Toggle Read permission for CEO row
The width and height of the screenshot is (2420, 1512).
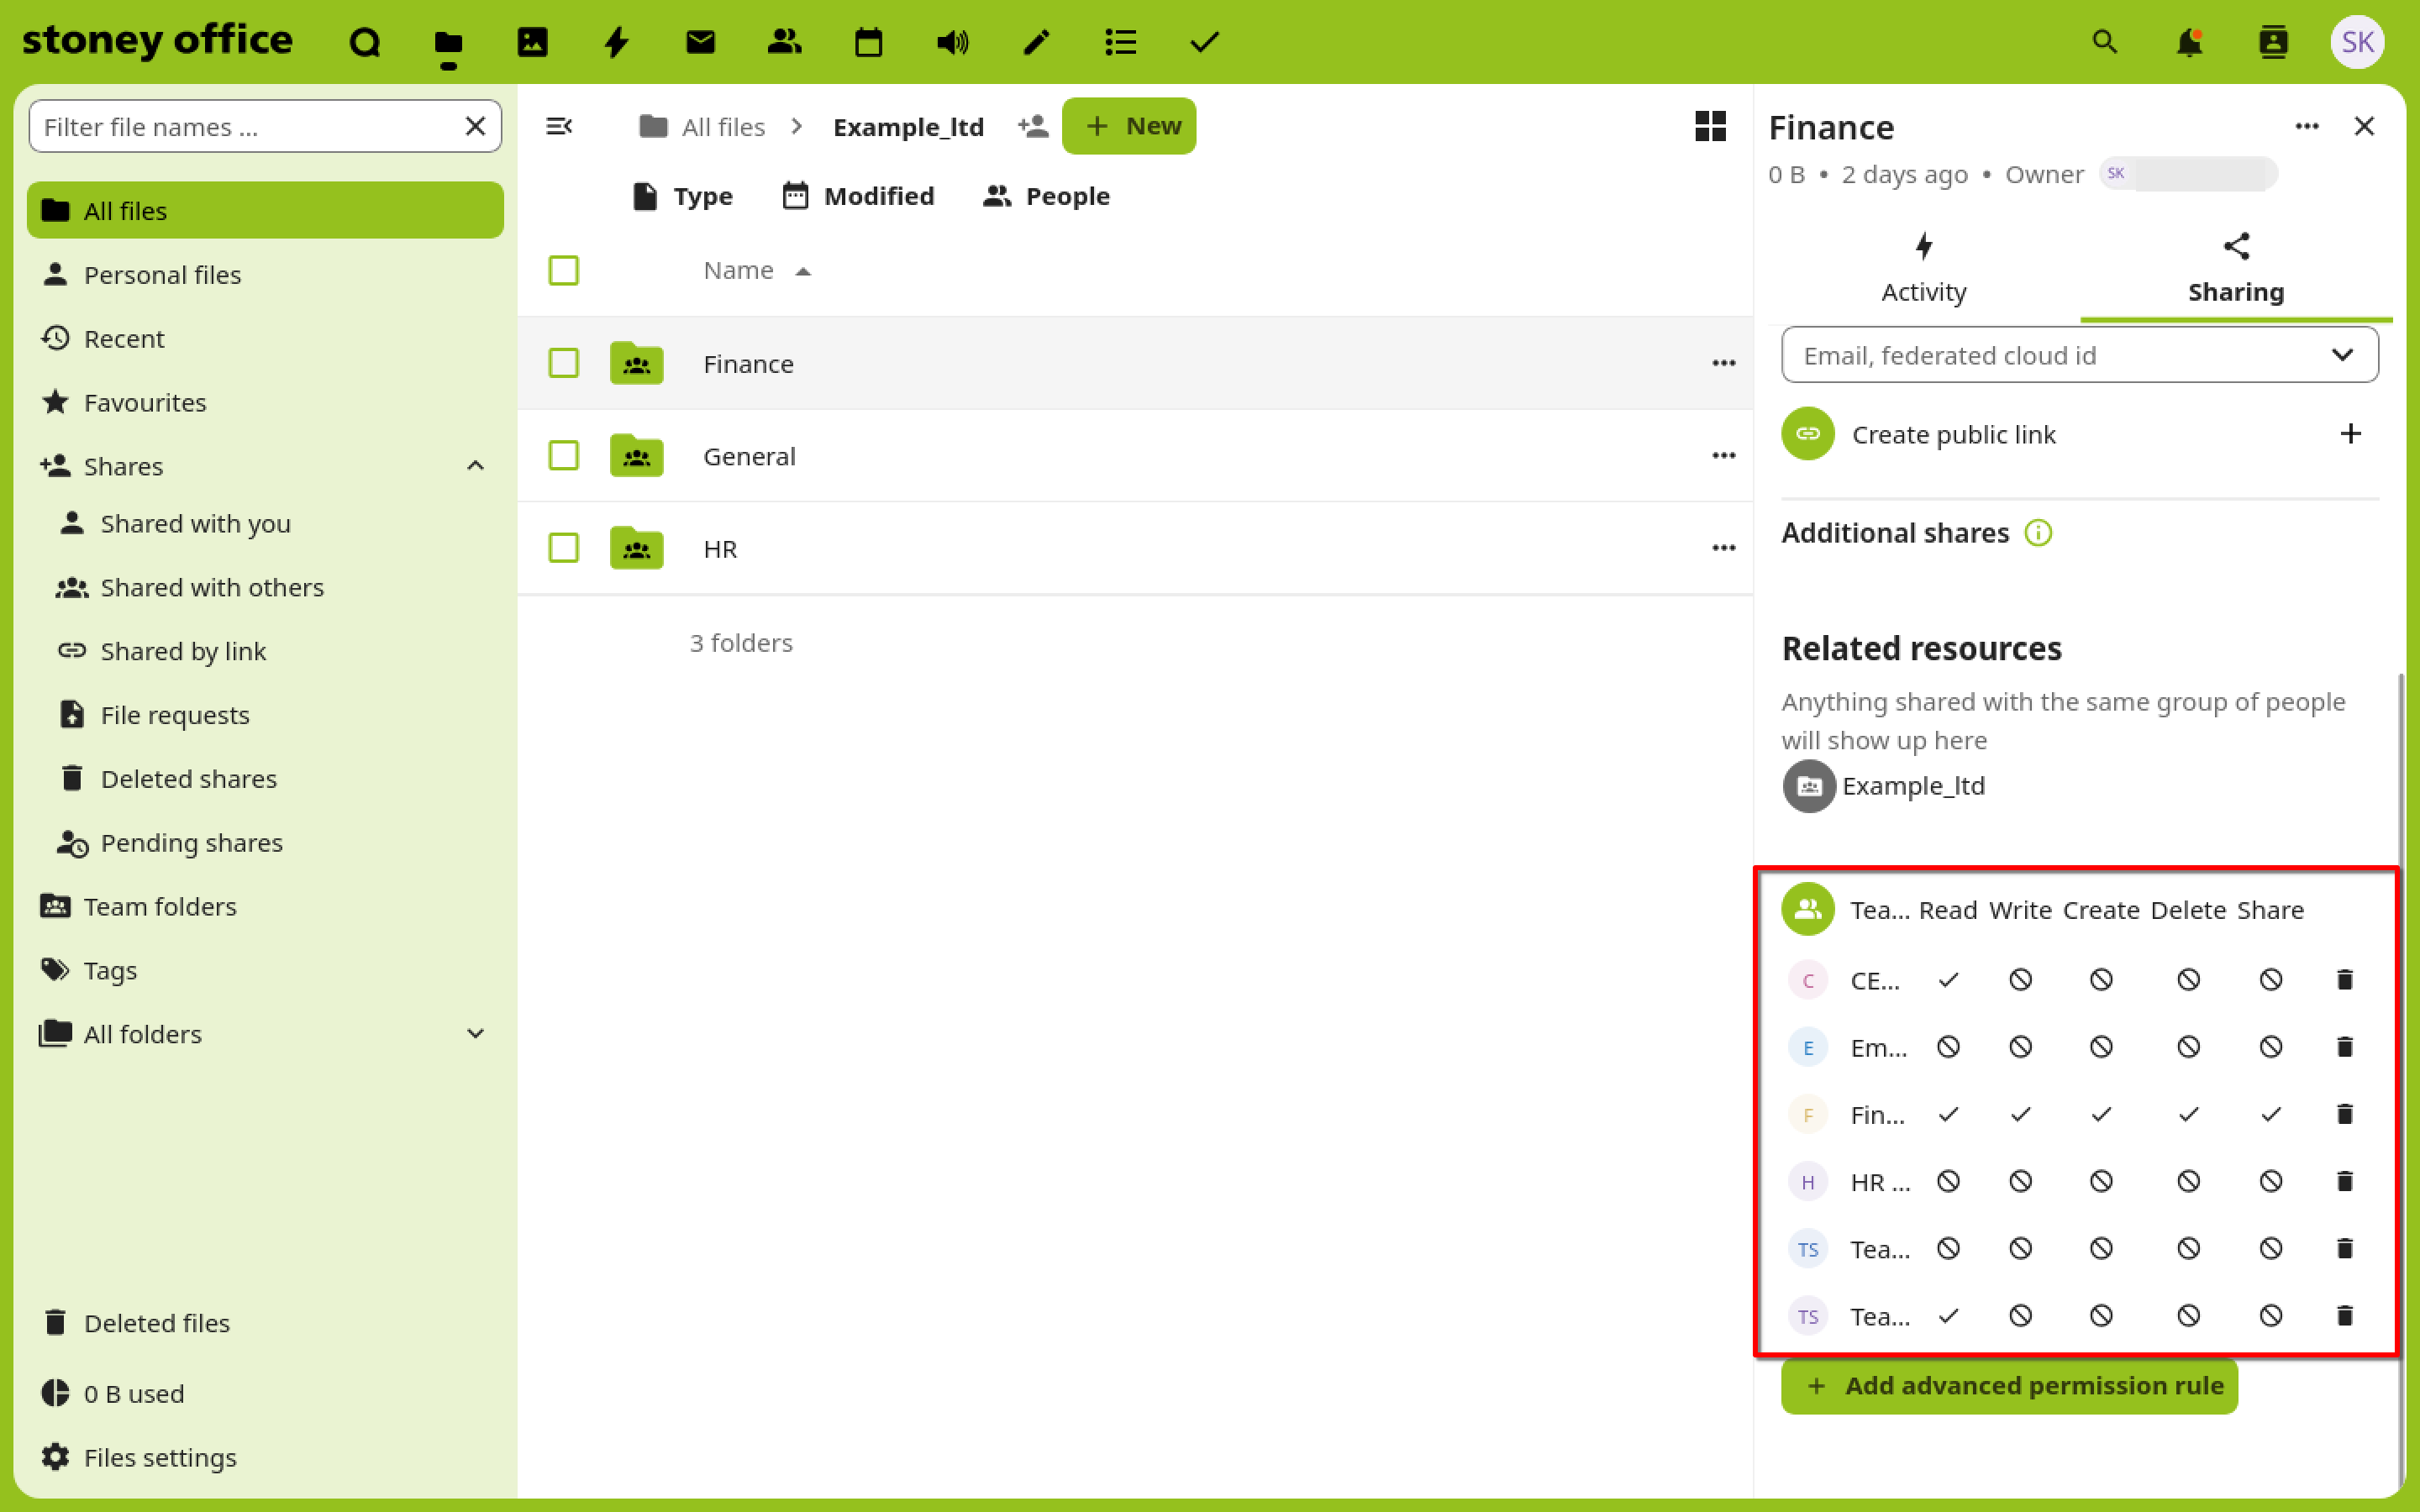1948,980
